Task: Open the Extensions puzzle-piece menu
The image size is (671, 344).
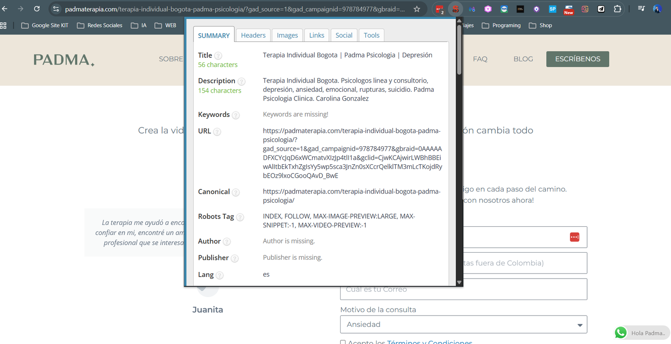Action: pos(617,9)
